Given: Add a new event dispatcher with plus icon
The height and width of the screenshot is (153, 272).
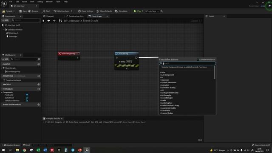Looking at the screenshot, I should click(39, 105).
